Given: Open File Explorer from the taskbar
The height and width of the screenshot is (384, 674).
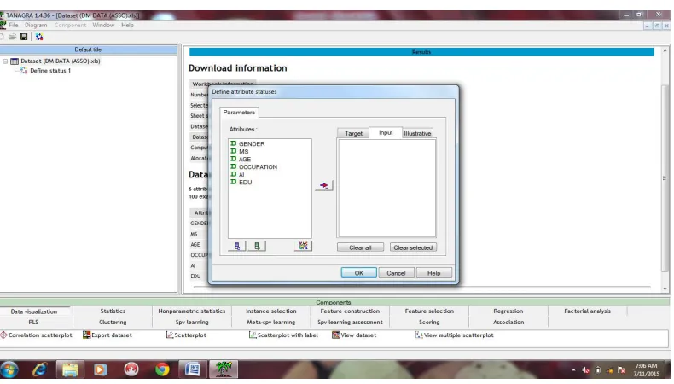Looking at the screenshot, I should coord(70,369).
